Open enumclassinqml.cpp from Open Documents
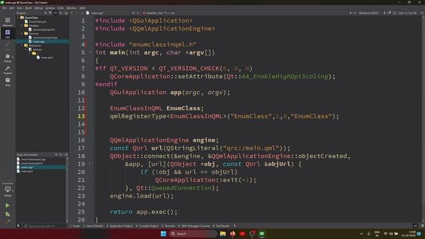This screenshot has height=239, width=425. click(x=33, y=159)
